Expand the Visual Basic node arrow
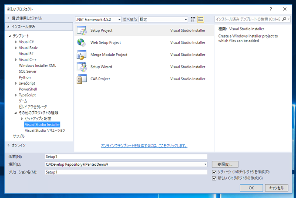The width and height of the screenshot is (296, 198). point(16,48)
